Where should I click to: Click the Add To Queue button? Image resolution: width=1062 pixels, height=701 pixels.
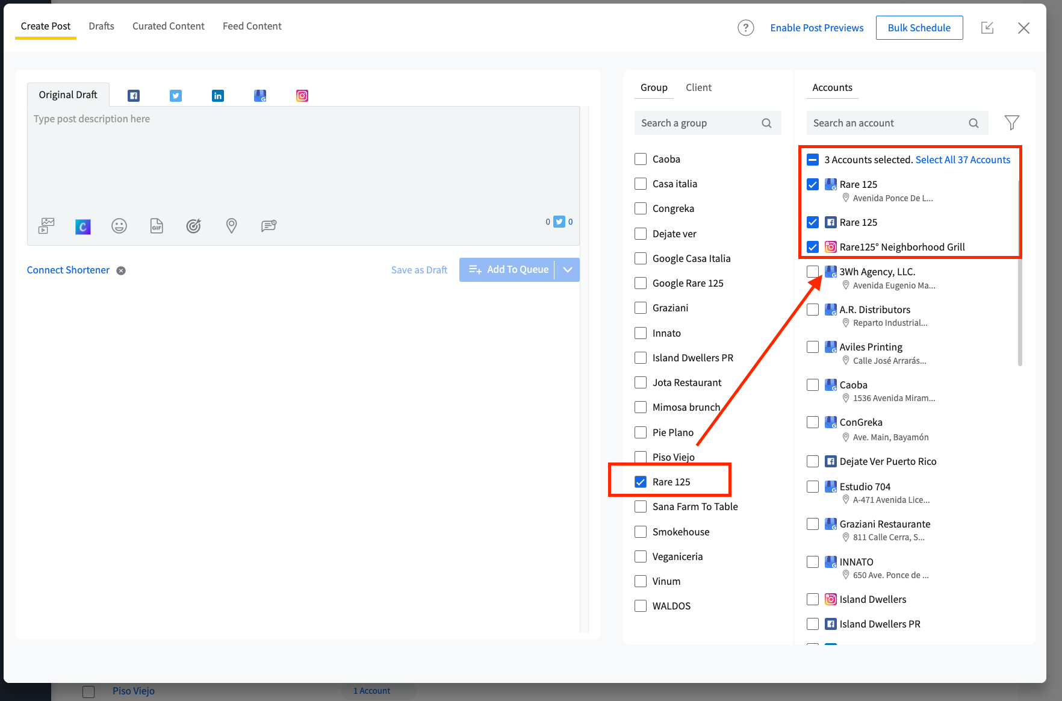[x=508, y=270]
